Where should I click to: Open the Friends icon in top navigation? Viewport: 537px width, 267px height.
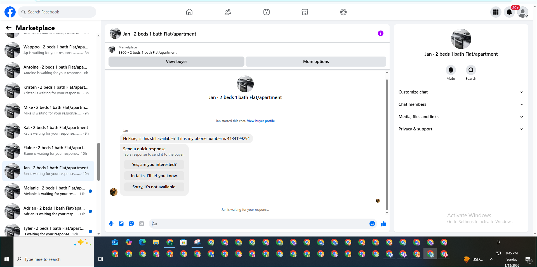point(228,12)
